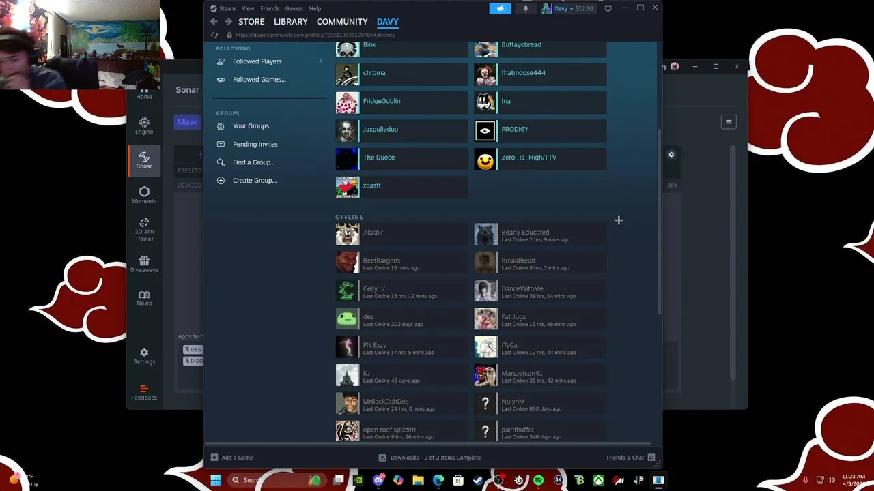
Task: Open Followed Games link
Action: 259,80
